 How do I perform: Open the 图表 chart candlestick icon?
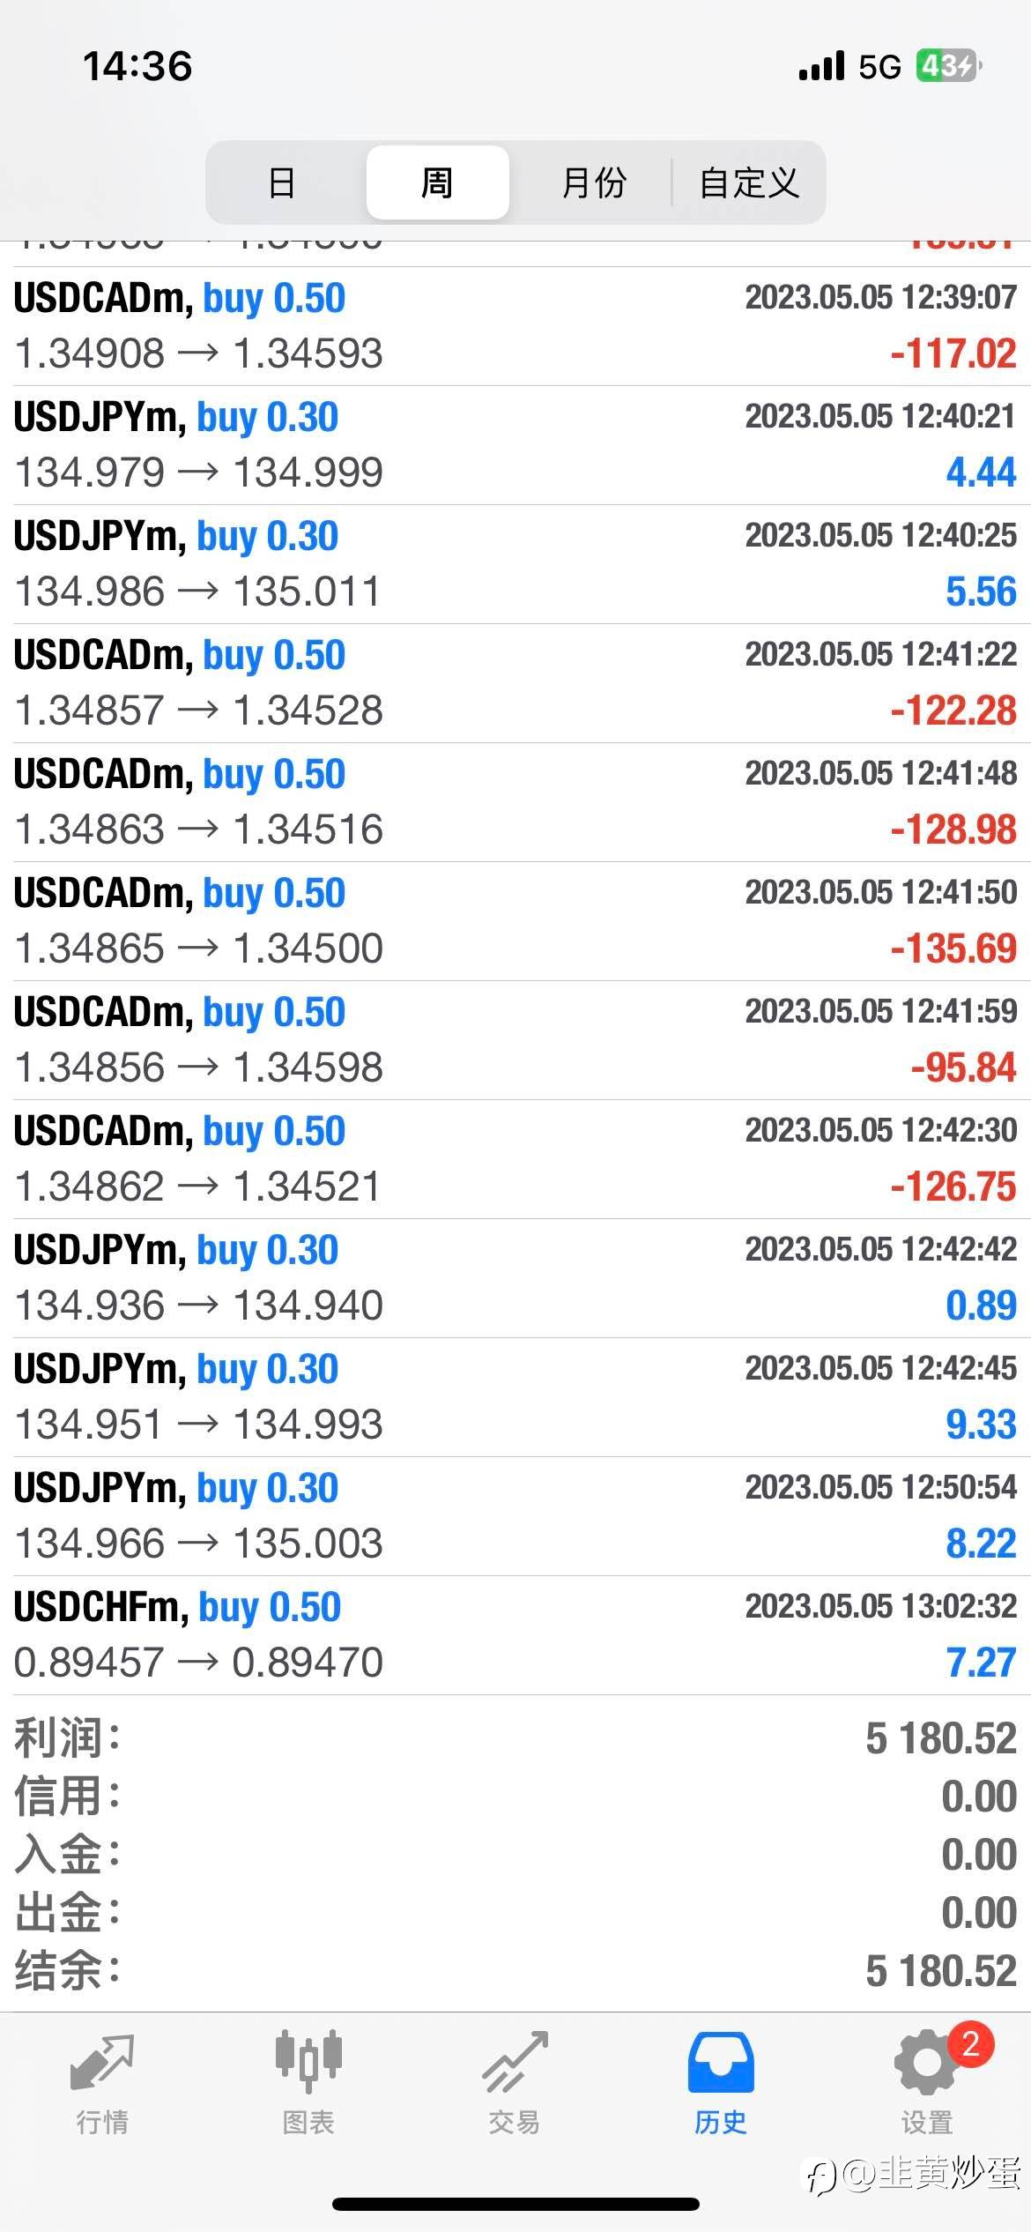[308, 2063]
